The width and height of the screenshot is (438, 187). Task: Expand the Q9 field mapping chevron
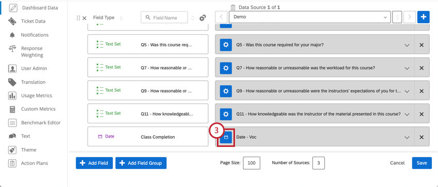[407, 91]
